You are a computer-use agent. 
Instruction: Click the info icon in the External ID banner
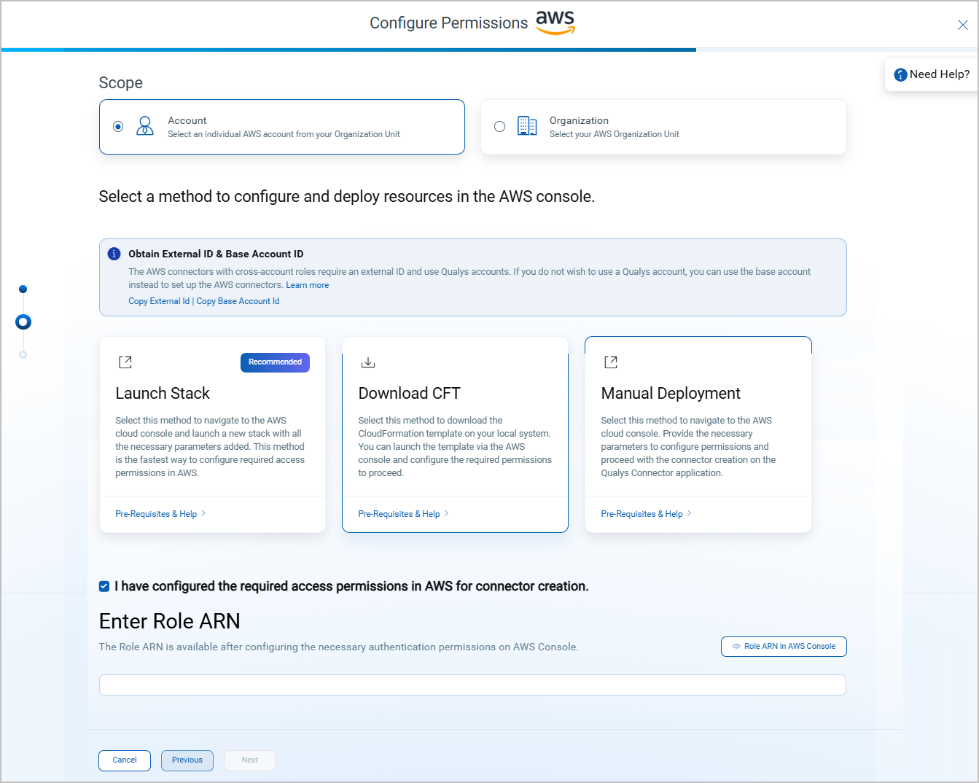pos(114,254)
